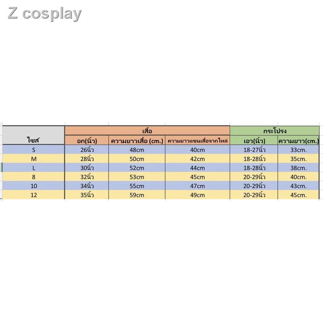Screen dimensions: 323x323
Task: Click the 26นิ้ว chest cell
Action: pyautogui.click(x=87, y=149)
